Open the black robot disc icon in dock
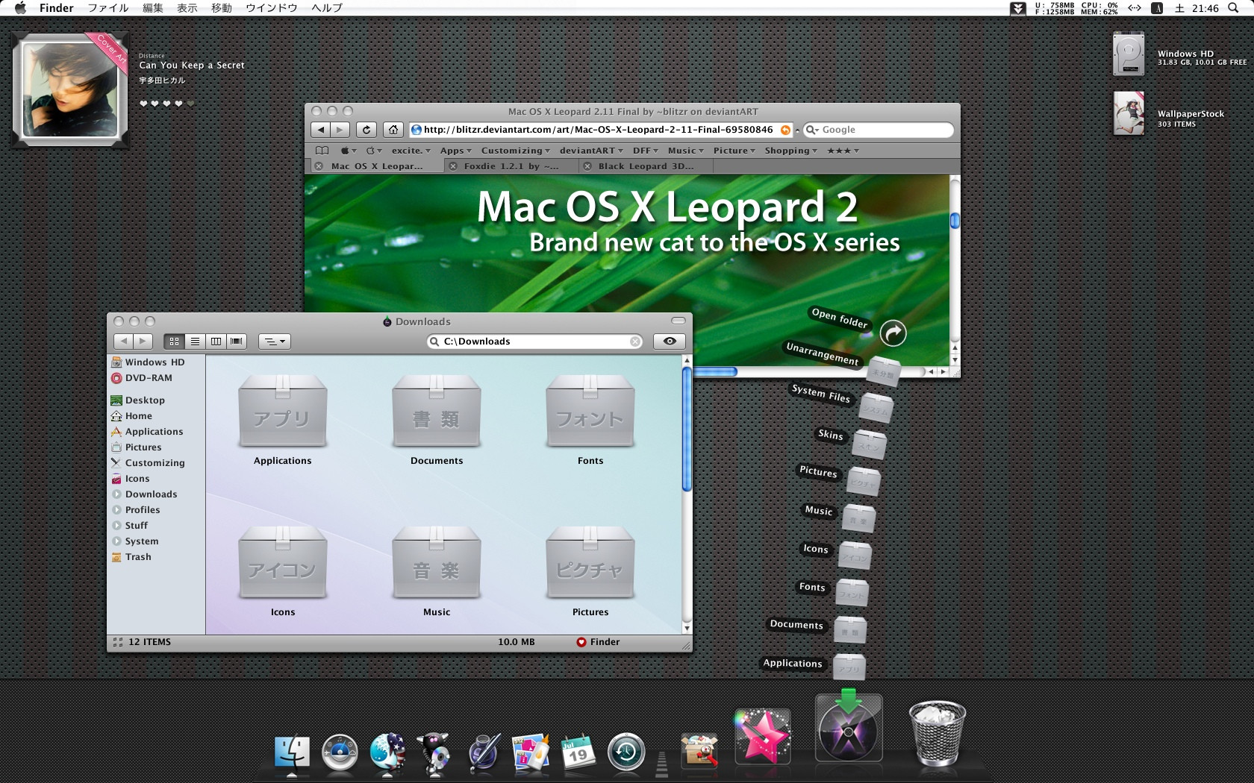Image resolution: width=1254 pixels, height=783 pixels. [435, 753]
